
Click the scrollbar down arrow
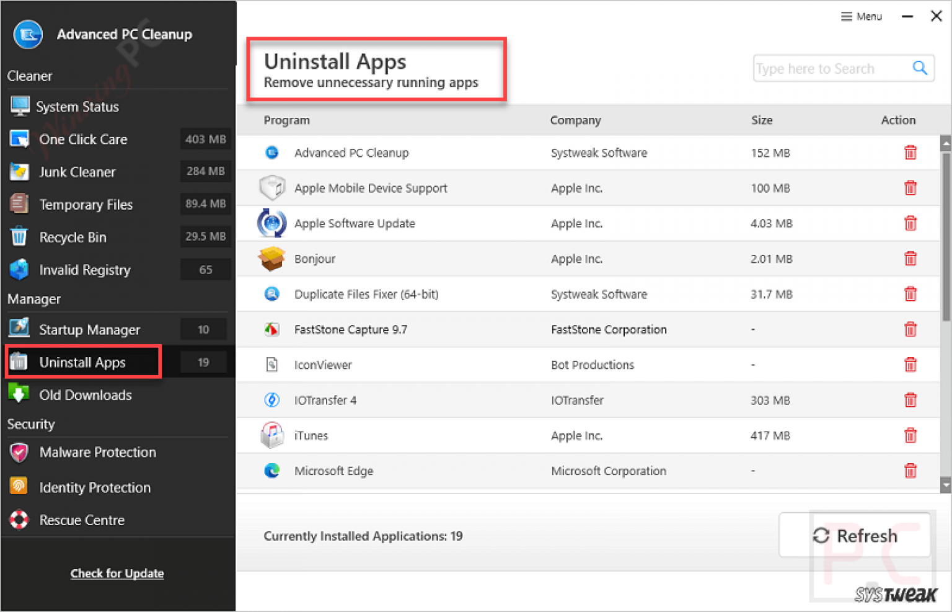pos(946,484)
